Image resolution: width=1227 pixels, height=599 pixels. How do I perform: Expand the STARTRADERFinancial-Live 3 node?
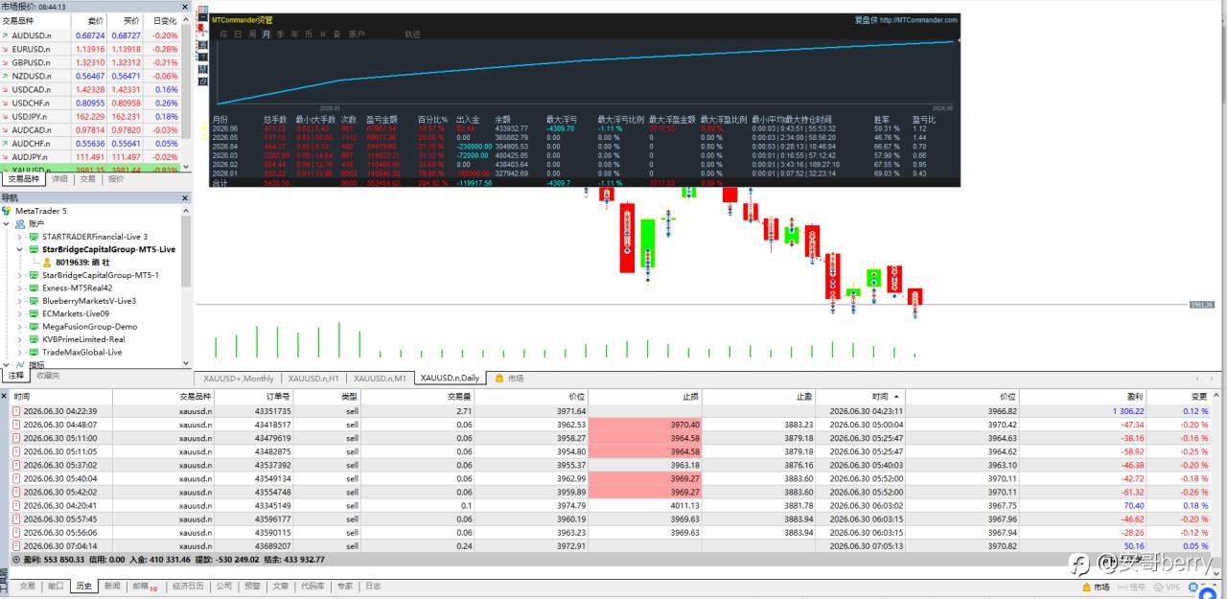(20, 236)
